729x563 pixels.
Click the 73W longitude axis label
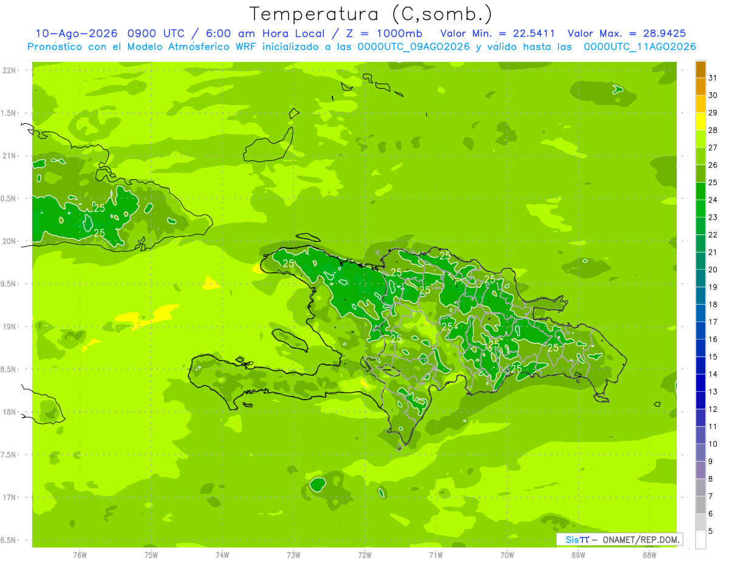(x=293, y=555)
